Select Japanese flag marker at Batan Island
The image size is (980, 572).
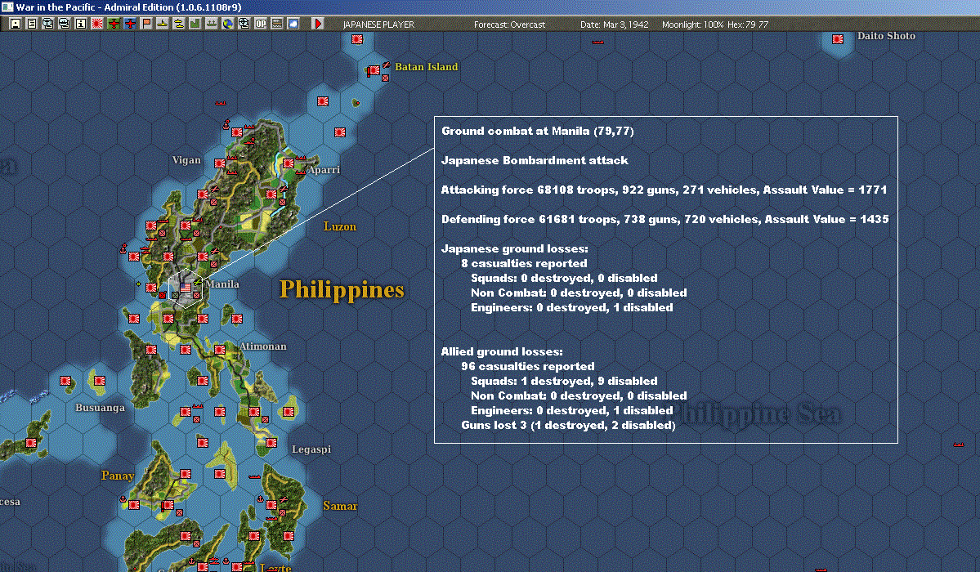(374, 70)
